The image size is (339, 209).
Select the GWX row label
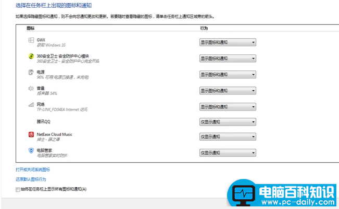pyautogui.click(x=41, y=40)
